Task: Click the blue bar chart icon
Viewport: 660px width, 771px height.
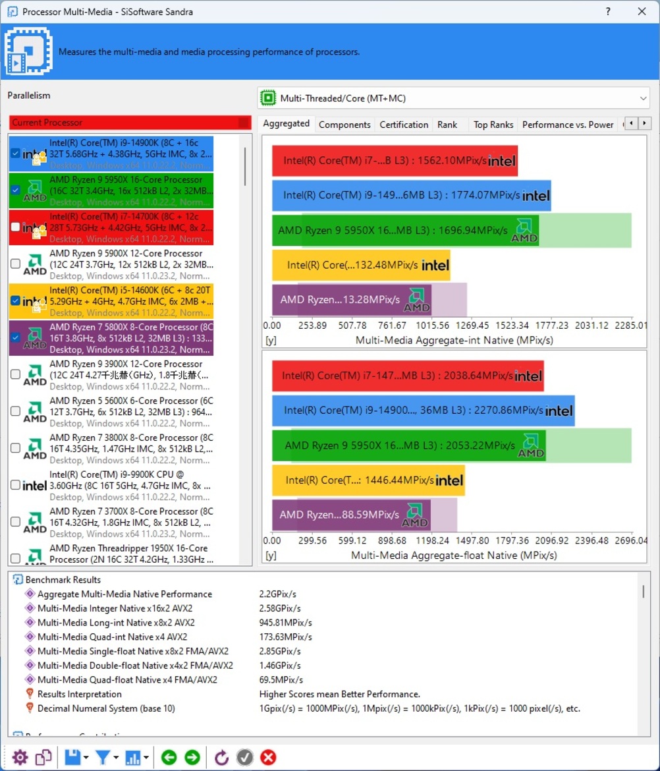Action: (x=132, y=757)
